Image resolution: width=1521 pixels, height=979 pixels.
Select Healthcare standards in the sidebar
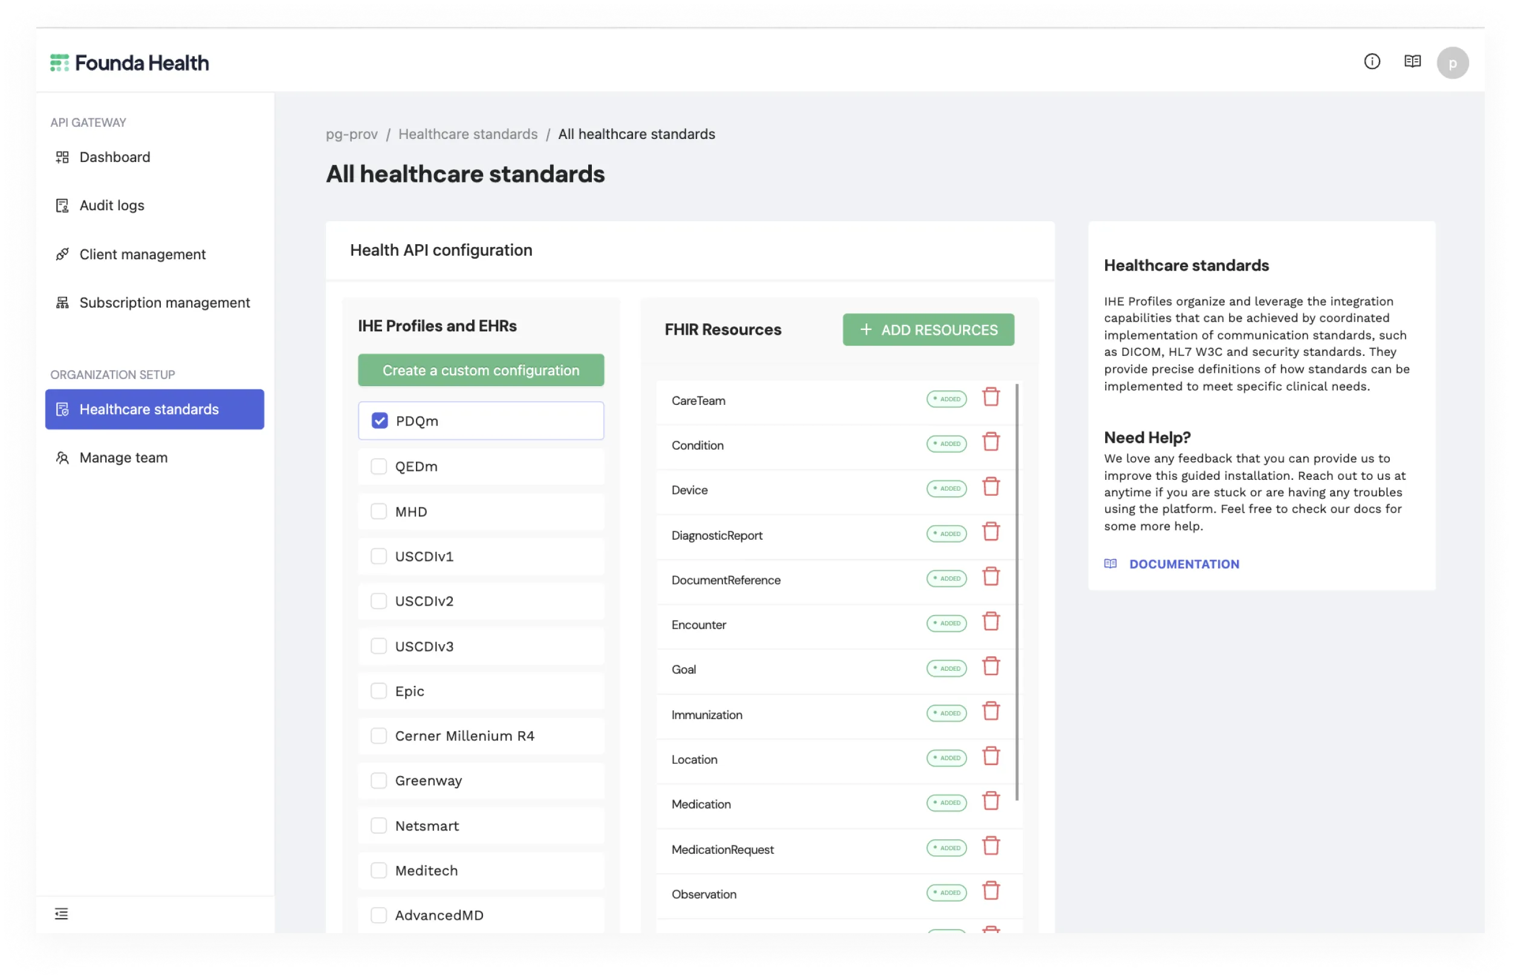(x=155, y=409)
